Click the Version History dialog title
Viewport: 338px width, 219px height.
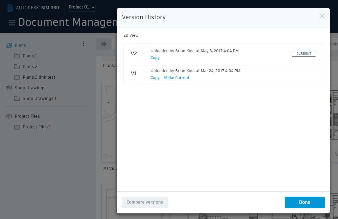(144, 17)
